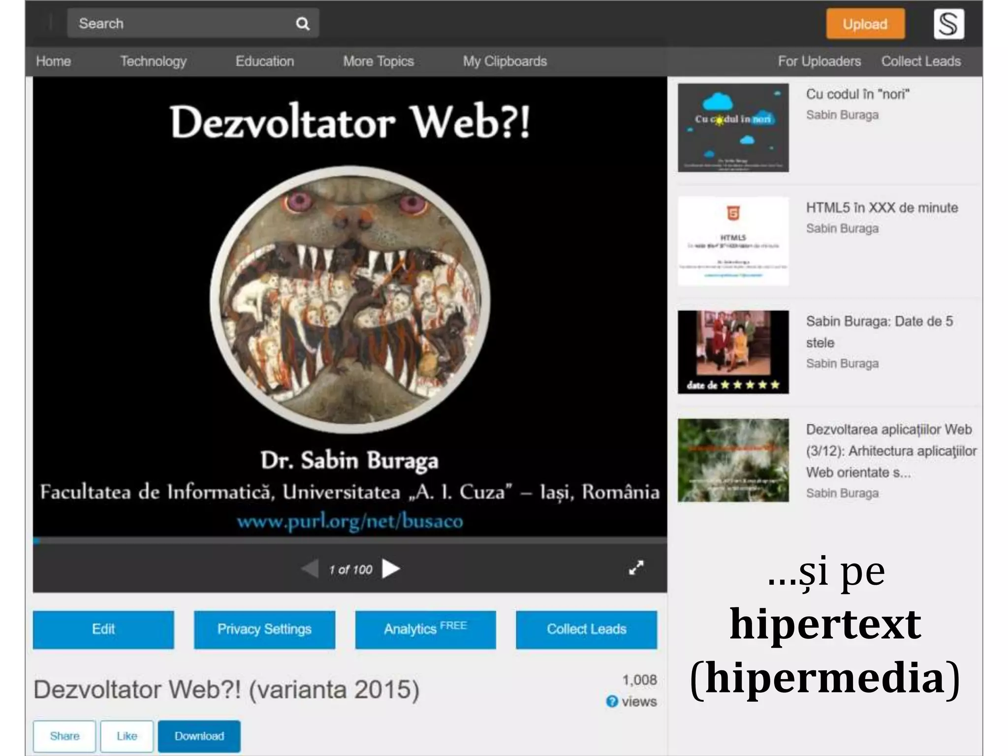Open Privacy Settings
The width and height of the screenshot is (1008, 756).
click(264, 630)
